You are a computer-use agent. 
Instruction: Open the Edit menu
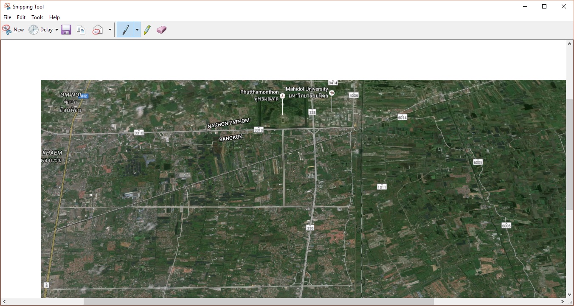point(21,17)
